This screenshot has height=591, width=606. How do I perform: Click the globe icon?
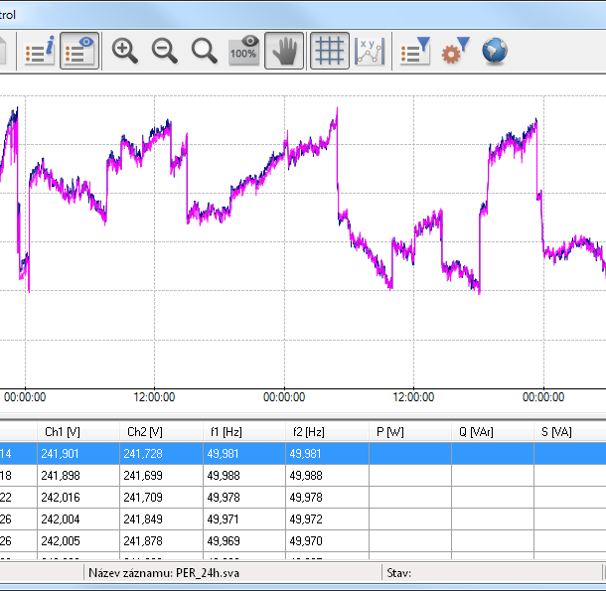[495, 51]
